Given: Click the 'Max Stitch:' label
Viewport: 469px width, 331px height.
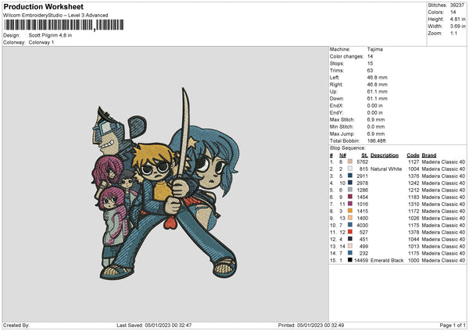Looking at the screenshot, I should [342, 119].
